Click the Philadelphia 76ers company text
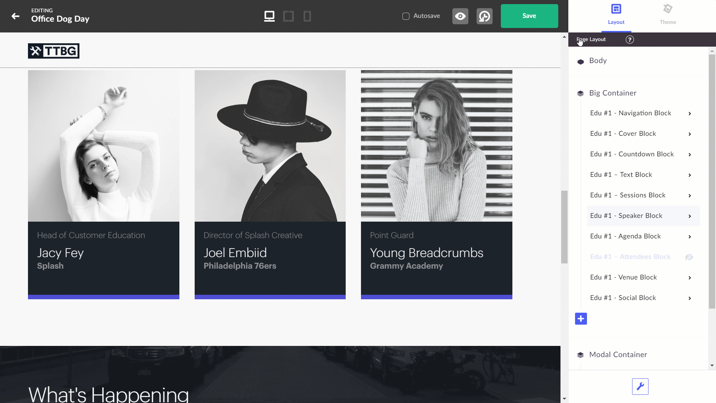The width and height of the screenshot is (716, 403). click(x=240, y=266)
